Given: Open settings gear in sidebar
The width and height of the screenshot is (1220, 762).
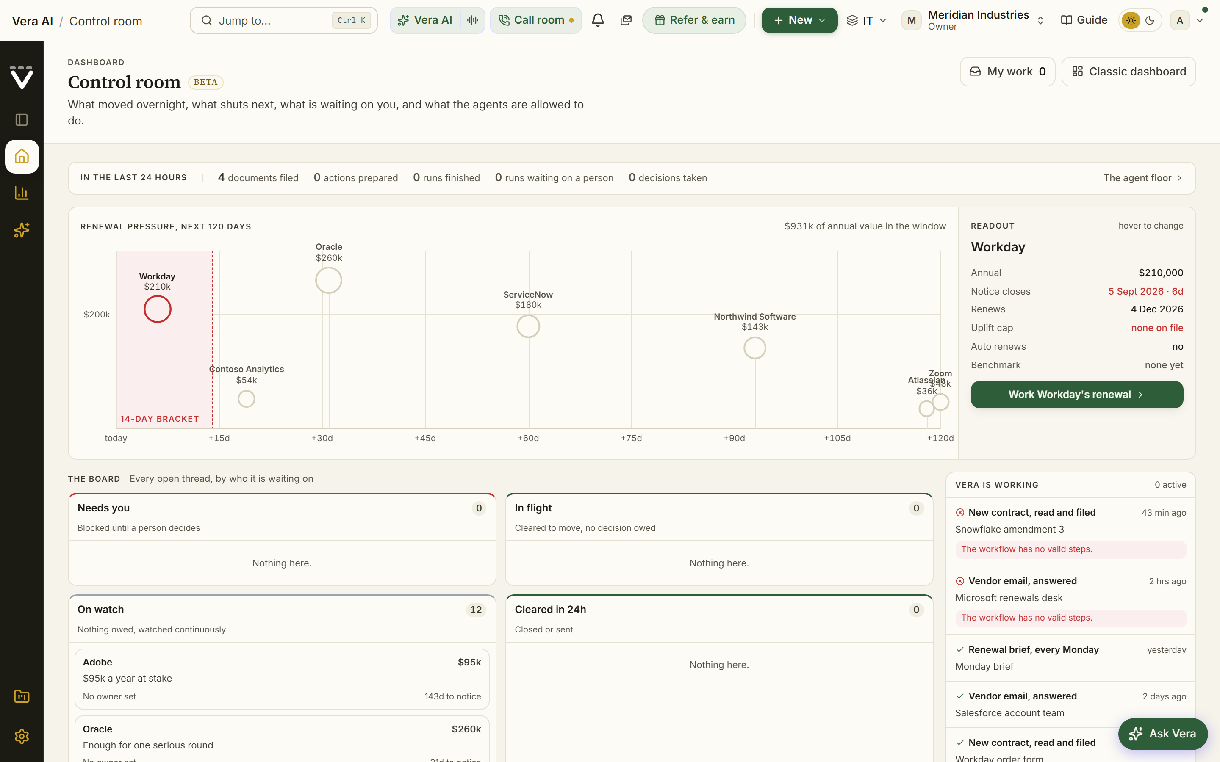Looking at the screenshot, I should (22, 736).
